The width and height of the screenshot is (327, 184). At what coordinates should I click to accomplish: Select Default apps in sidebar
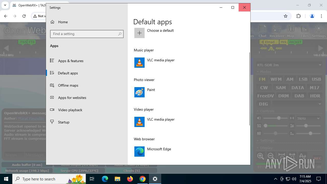click(x=87, y=73)
